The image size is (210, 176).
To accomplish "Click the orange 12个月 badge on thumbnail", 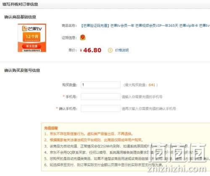I will pyautogui.click(x=32, y=37).
